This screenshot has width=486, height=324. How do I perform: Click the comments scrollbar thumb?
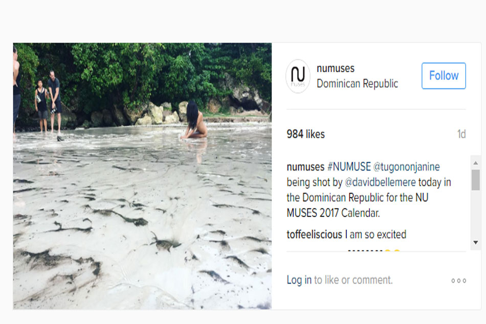click(475, 180)
